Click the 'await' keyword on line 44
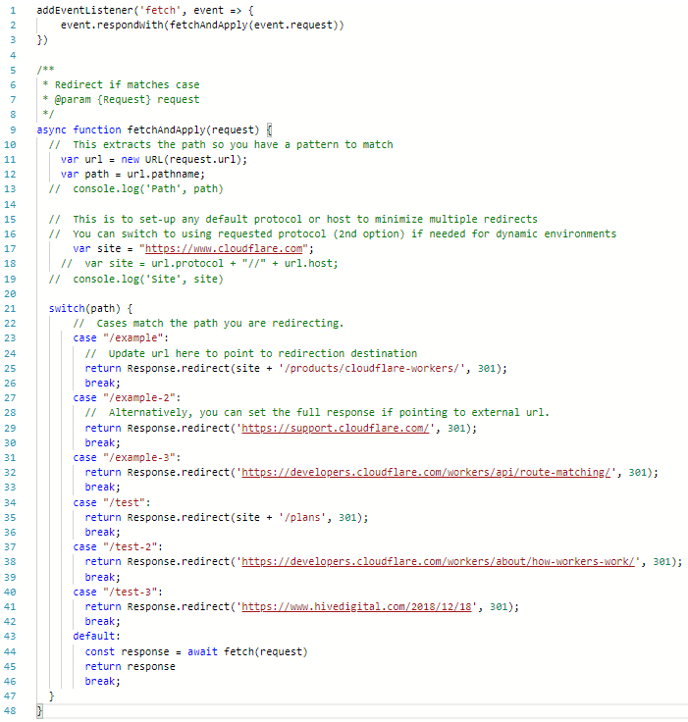 202,652
